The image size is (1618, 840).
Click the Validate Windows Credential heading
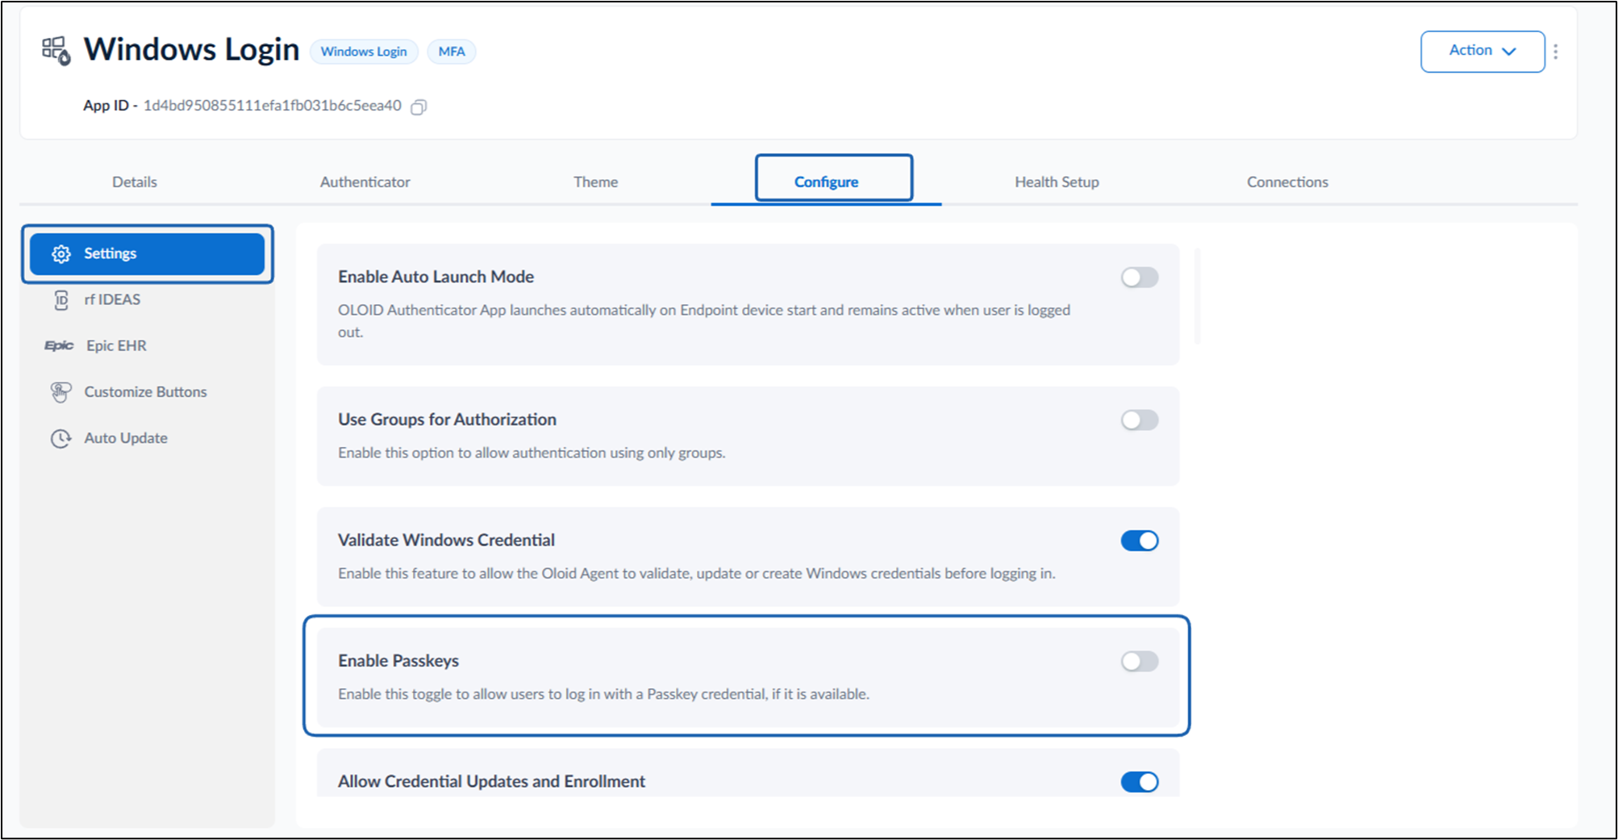click(x=446, y=540)
